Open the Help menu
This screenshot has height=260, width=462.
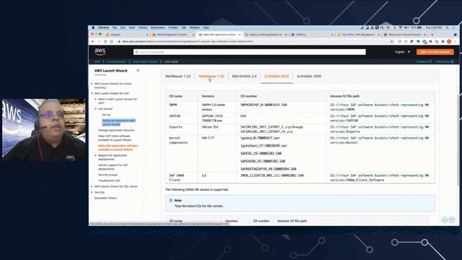pos(206,27)
